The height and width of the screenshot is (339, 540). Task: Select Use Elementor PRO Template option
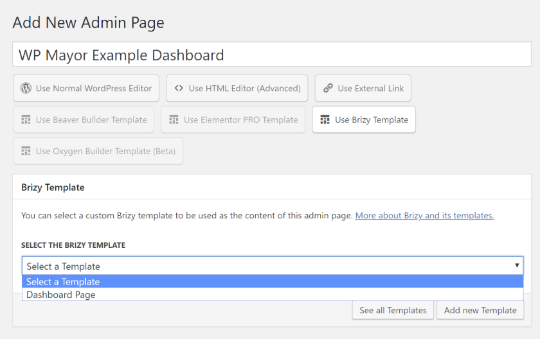[233, 119]
